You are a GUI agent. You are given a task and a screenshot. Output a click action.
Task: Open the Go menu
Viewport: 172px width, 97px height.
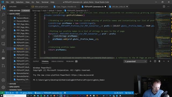point(33,2)
